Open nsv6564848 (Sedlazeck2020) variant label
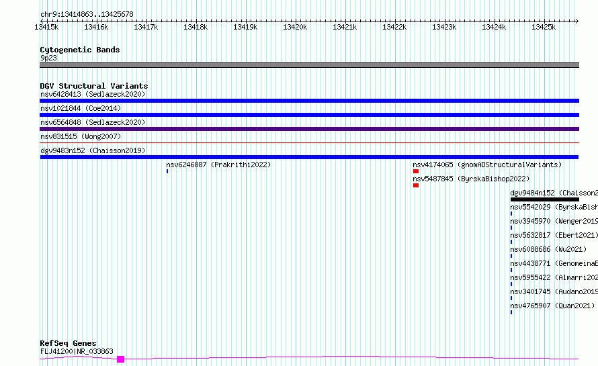The width and height of the screenshot is (598, 366). pyautogui.click(x=93, y=122)
